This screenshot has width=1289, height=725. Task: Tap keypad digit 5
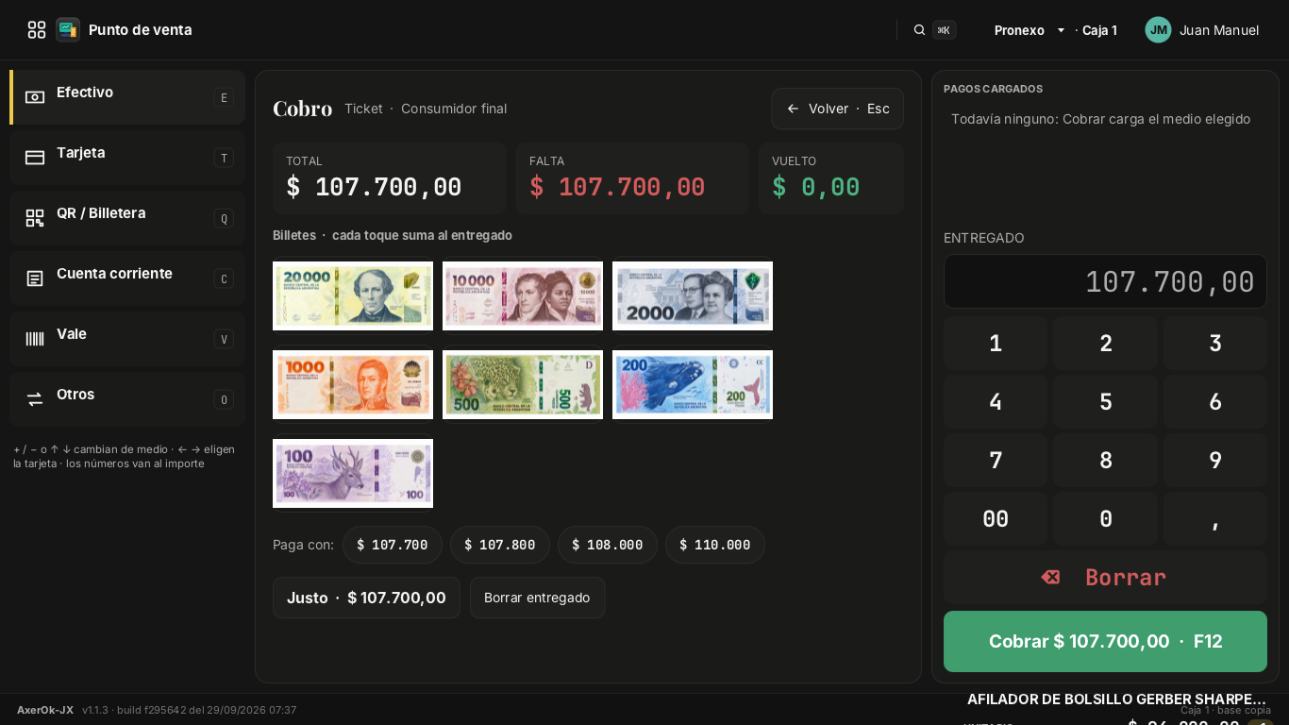1105,402
